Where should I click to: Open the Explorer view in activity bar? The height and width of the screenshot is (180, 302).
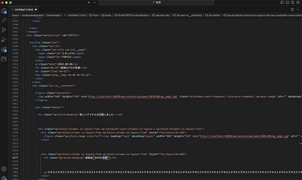click(x=4, y=11)
